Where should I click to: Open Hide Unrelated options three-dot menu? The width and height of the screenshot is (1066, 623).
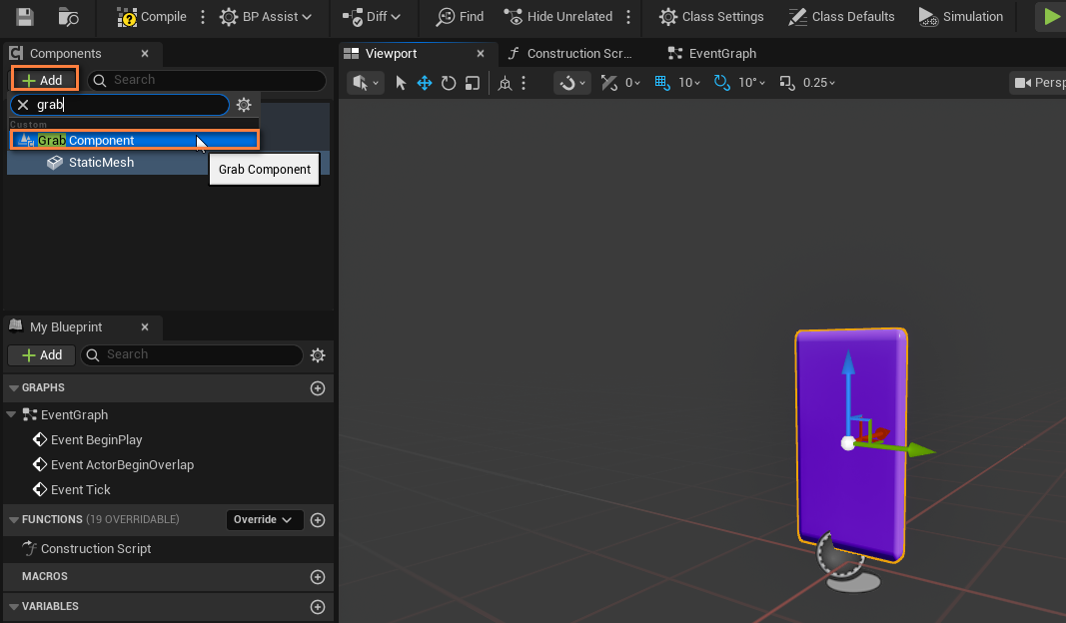[x=628, y=16]
